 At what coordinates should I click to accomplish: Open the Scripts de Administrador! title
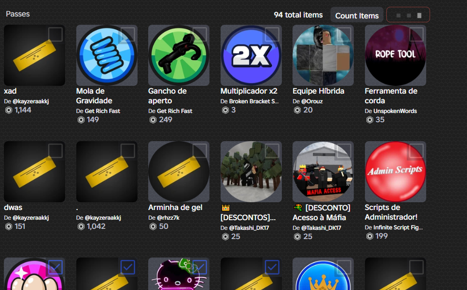pos(391,212)
